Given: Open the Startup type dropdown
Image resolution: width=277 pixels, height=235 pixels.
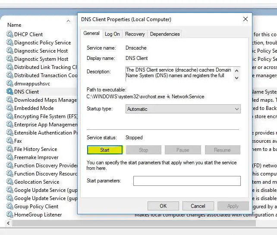Looking at the screenshot, I should coord(183,109).
